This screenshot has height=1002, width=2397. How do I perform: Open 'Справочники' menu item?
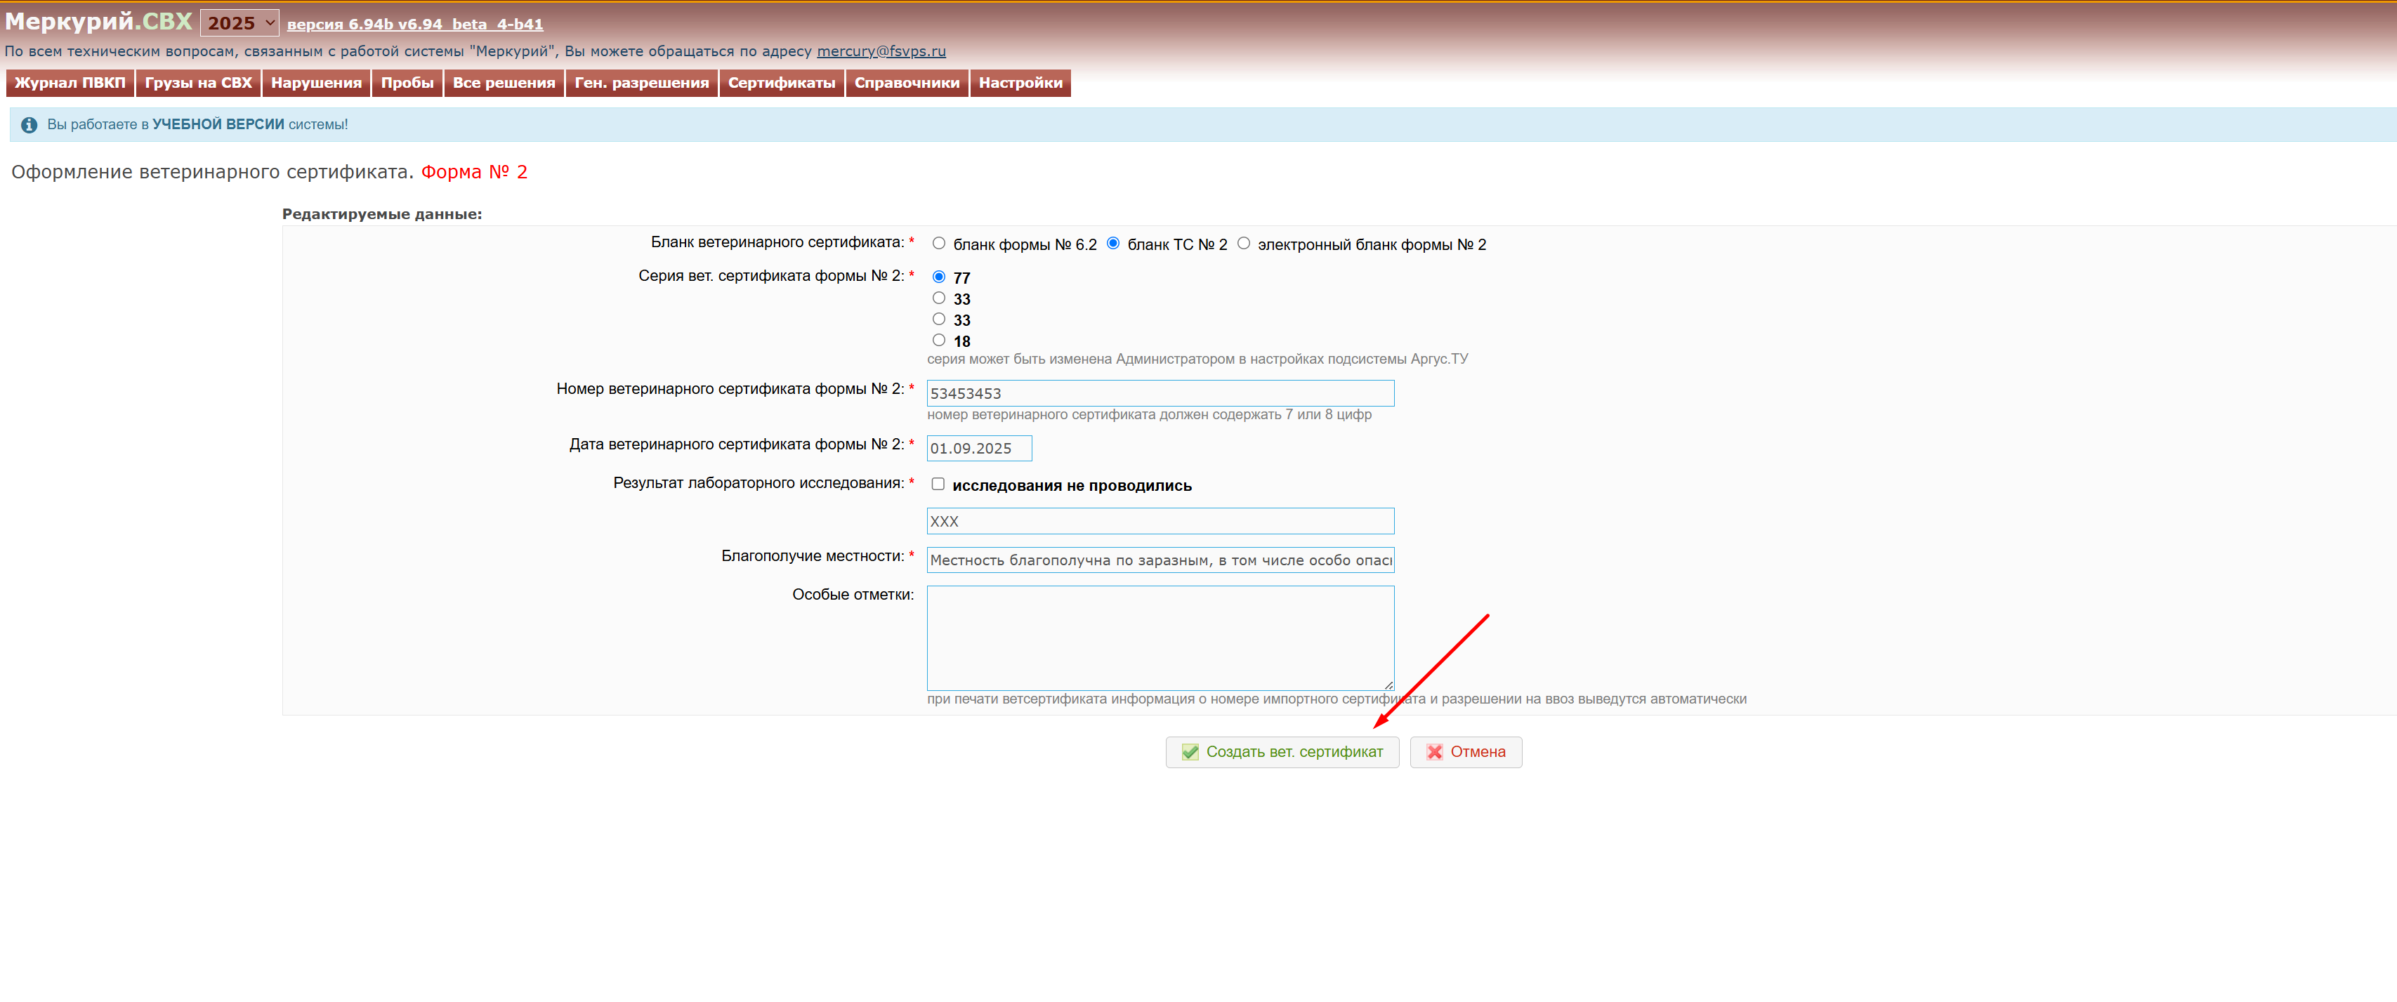point(906,83)
